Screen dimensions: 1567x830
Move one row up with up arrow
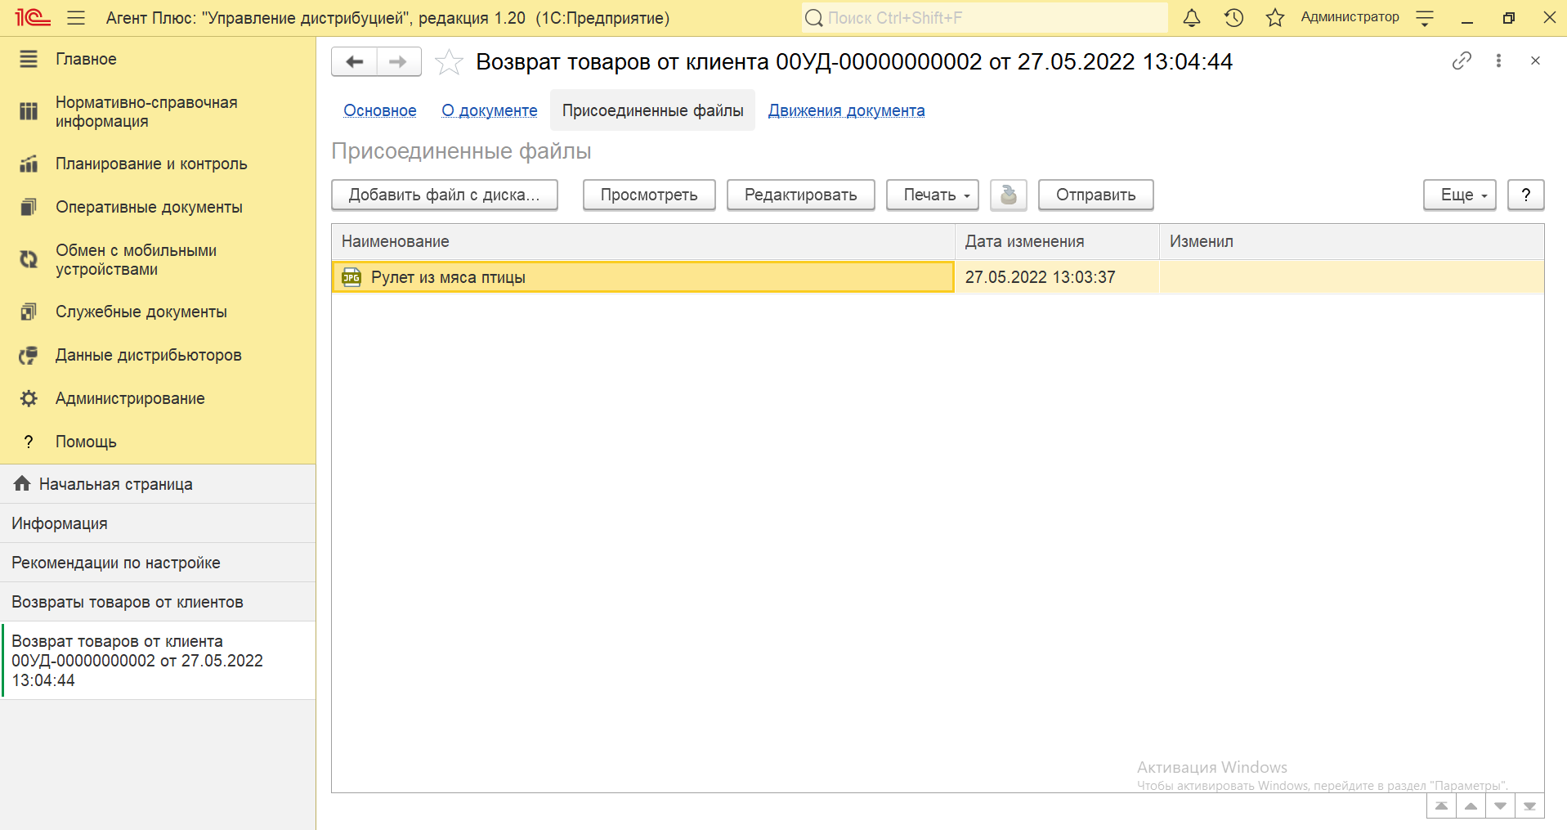(x=1471, y=806)
